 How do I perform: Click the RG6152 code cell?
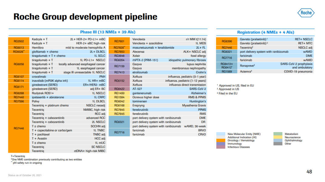(119, 81)
